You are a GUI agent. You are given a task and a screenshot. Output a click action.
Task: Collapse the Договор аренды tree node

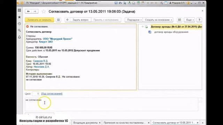tap(143, 27)
